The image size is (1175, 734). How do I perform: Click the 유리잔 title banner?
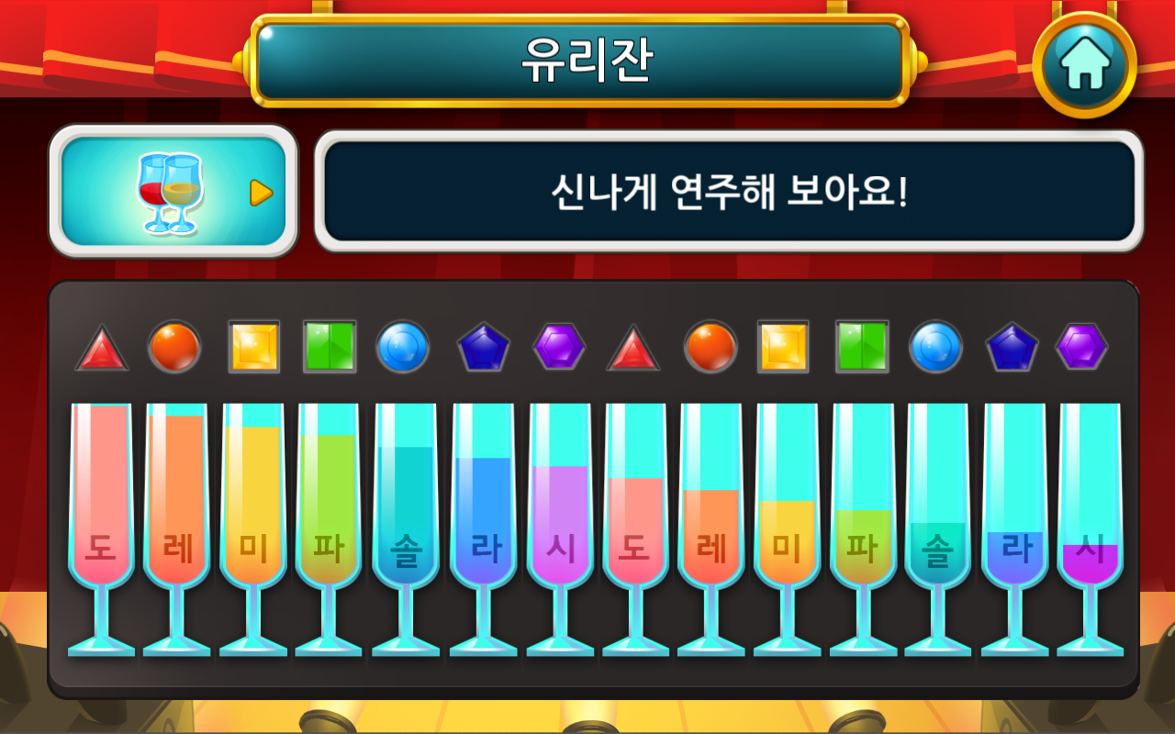[x=580, y=61]
